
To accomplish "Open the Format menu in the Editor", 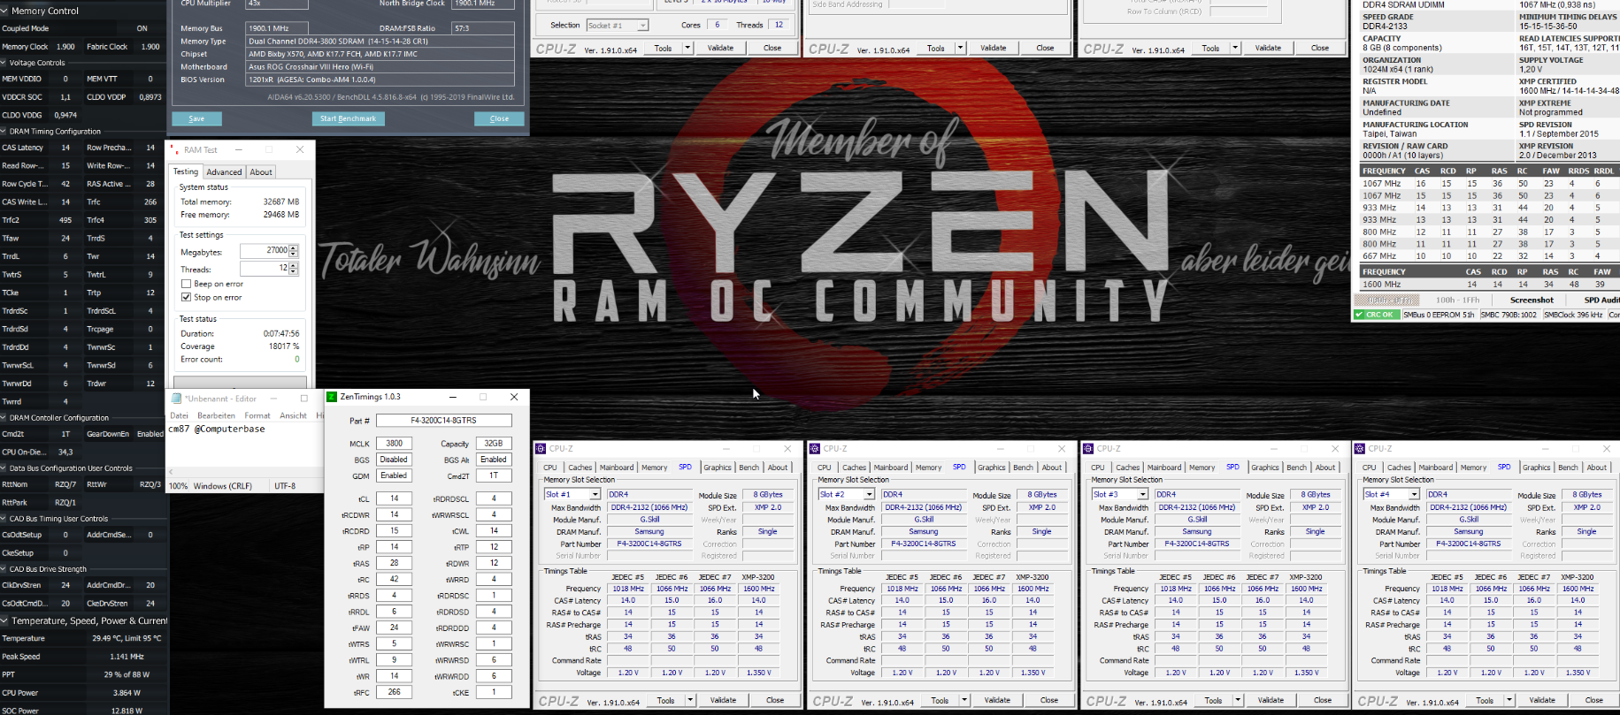I will coord(257,415).
